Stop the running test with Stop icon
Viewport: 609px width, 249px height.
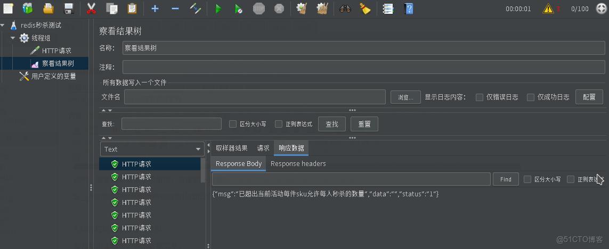(x=258, y=9)
